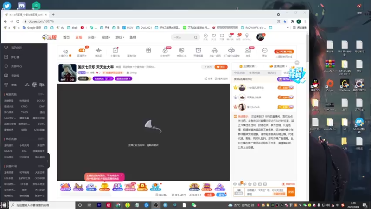Click the PC客户端 button
Image resolution: width=371 pixels, height=209 pixels.
(284, 52)
